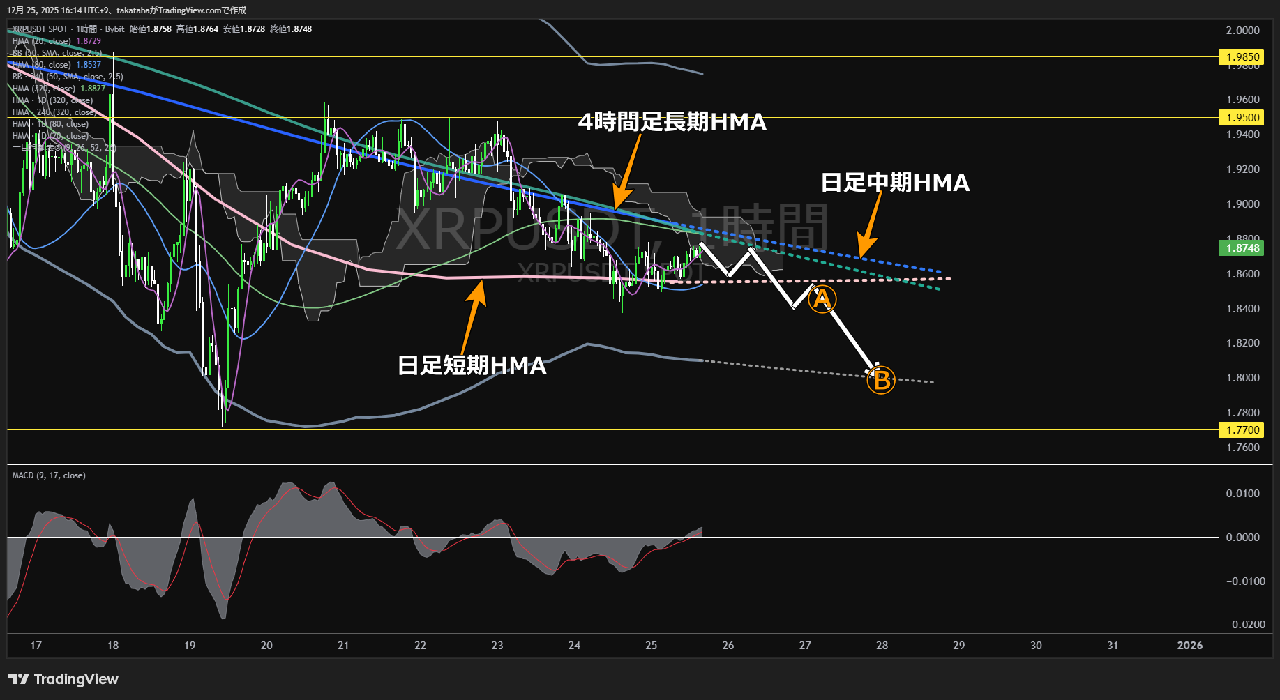
Task: Click the MACD (9, 17, close) label
Action: (x=49, y=475)
